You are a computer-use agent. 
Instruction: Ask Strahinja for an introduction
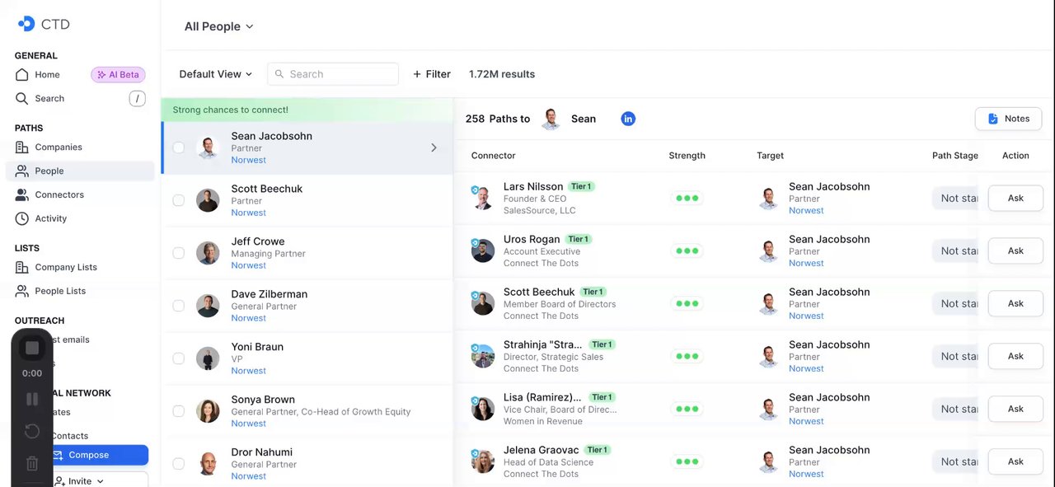point(1015,356)
